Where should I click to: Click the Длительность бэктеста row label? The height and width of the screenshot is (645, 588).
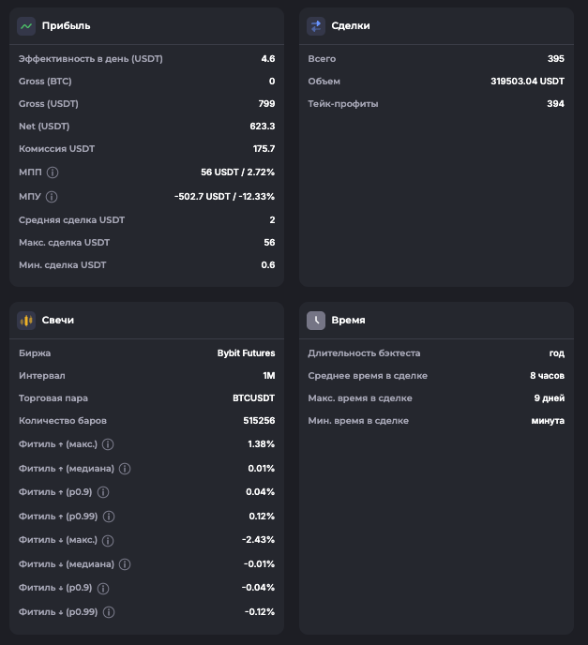364,353
